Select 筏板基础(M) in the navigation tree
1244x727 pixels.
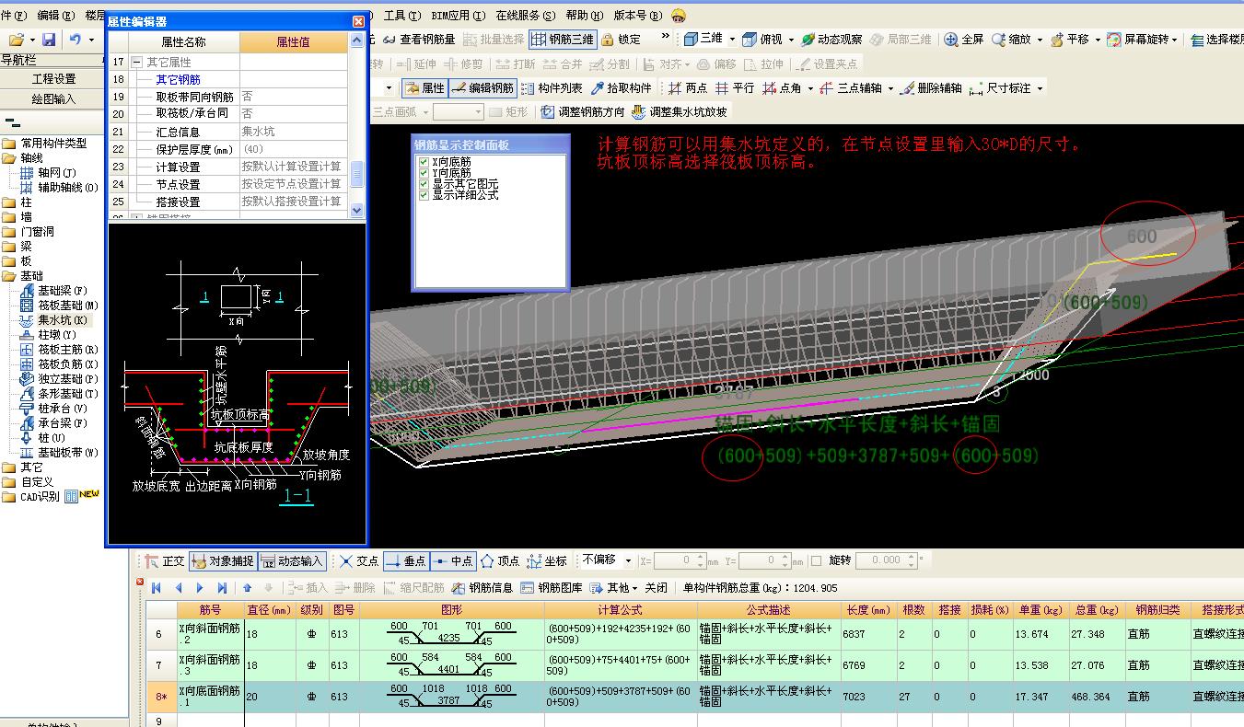tap(60, 306)
